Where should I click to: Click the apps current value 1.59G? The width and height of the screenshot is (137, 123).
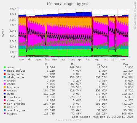(x=51, y=68)
